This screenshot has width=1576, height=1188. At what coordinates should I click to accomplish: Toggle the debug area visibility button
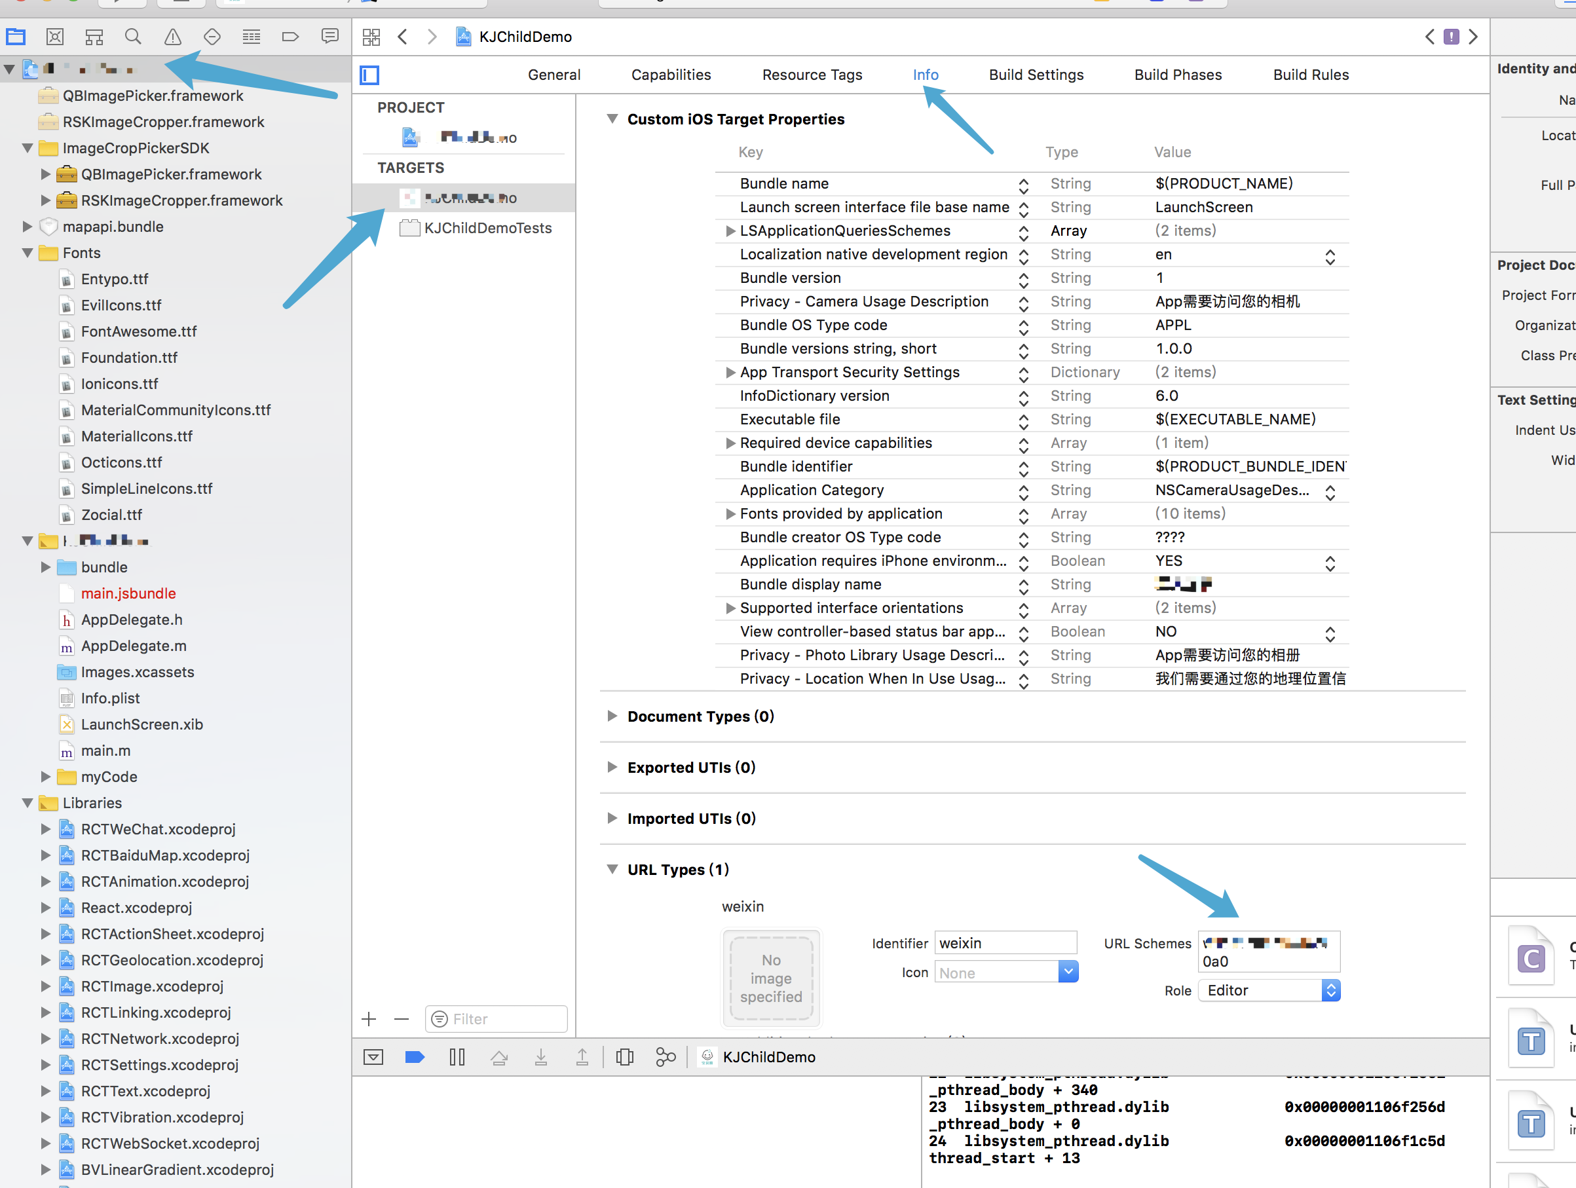[x=373, y=1057]
